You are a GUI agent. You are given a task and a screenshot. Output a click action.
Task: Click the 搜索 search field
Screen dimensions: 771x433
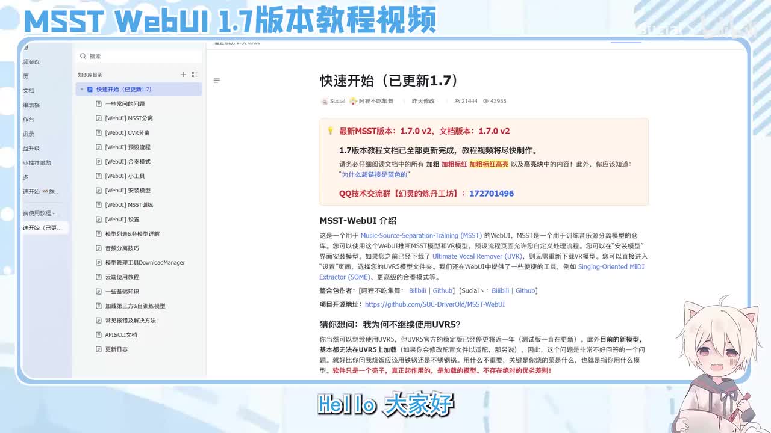pos(139,56)
